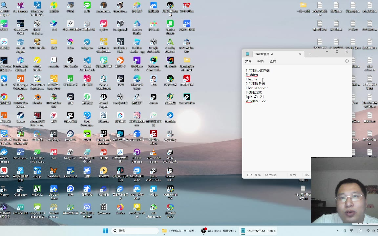Screen dimensions: 378x236
Task: Select the RPG Maker VX Ace icon
Action: pyautogui.click(x=20, y=101)
